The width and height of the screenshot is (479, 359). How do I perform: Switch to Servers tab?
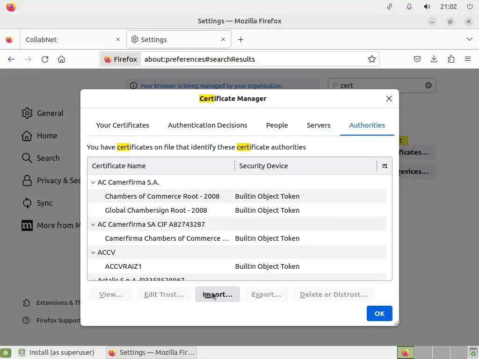318,125
